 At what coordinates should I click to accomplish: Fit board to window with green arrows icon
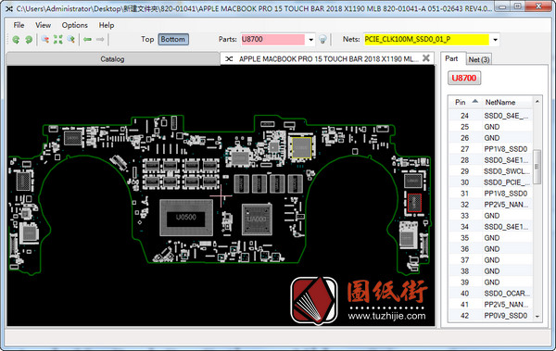57,39
